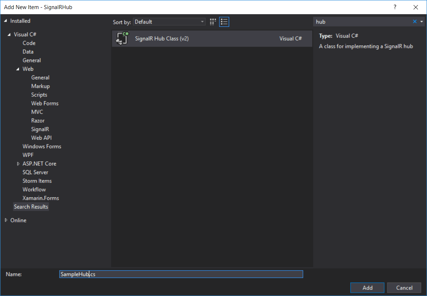Select Data category in tree

28,52
